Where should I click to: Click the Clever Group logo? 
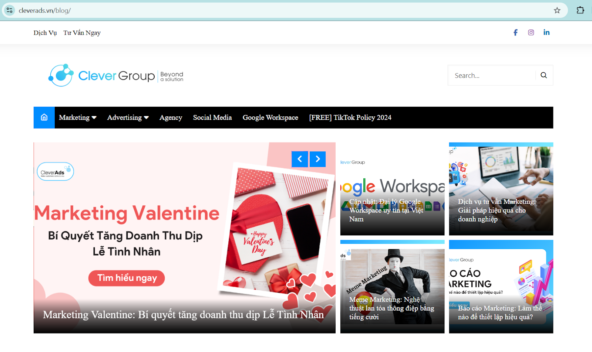tap(116, 75)
